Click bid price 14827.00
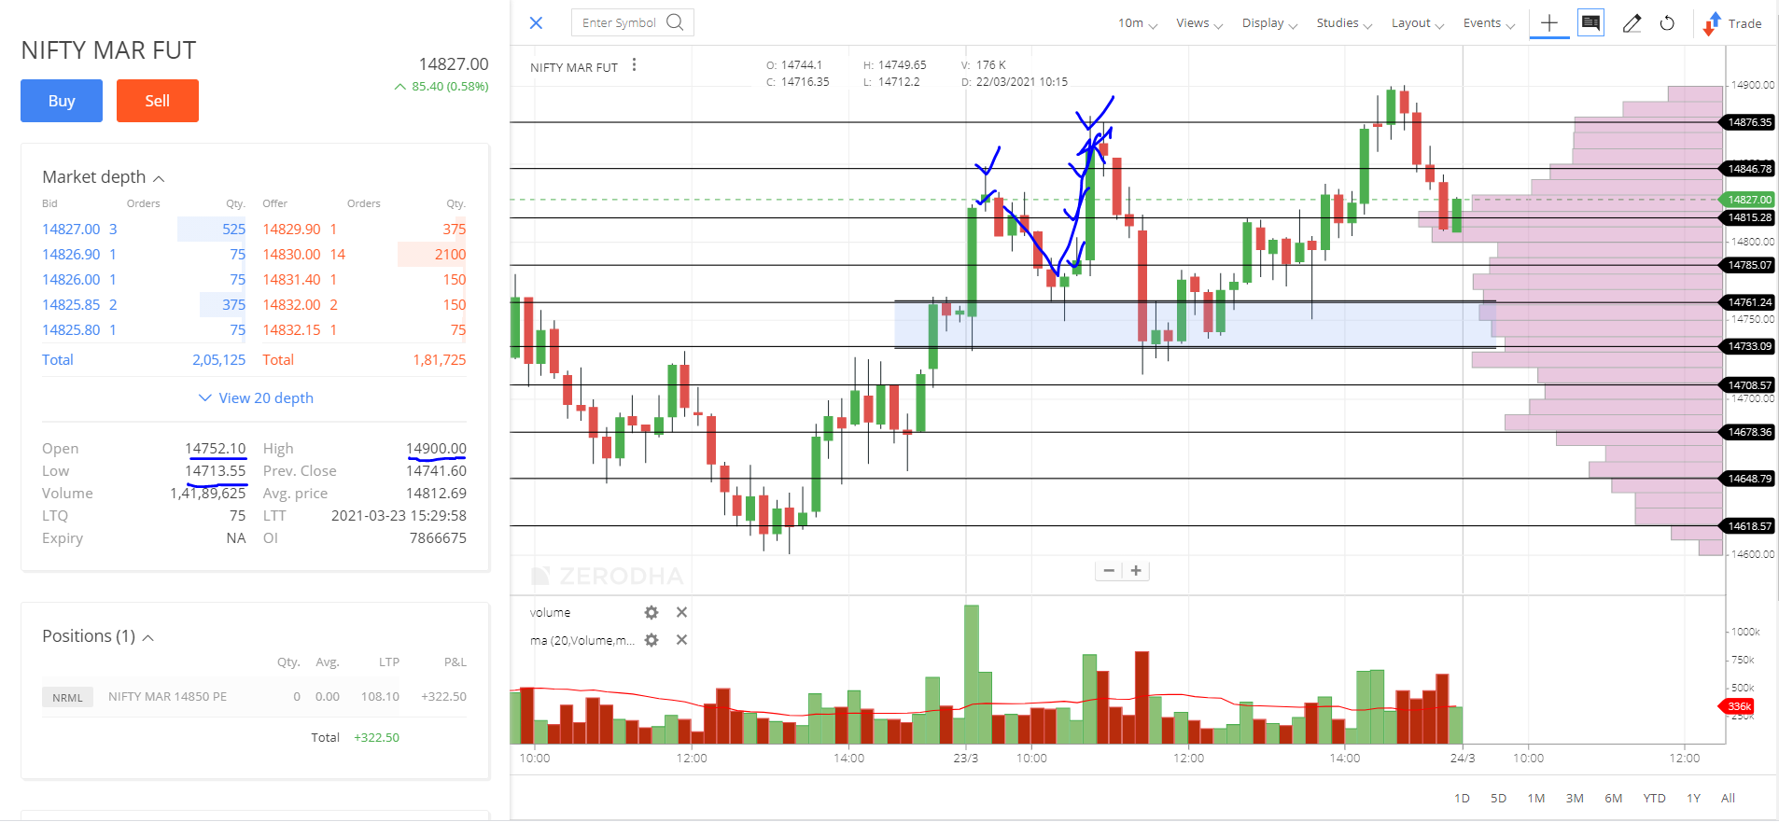 point(71,230)
